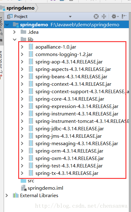Collapse the lib folder
Viewport: 131px width, 212px height.
click(x=14, y=40)
